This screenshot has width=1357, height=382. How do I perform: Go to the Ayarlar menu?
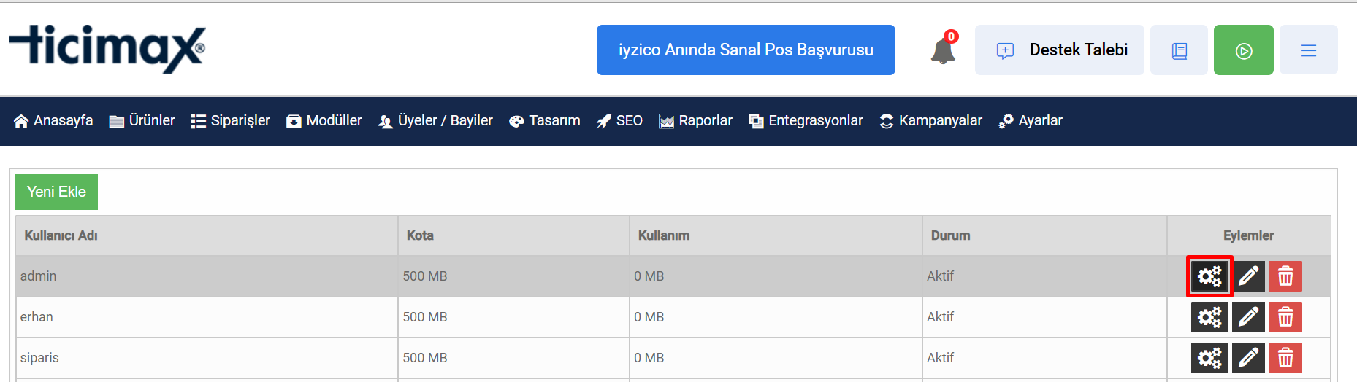1031,121
